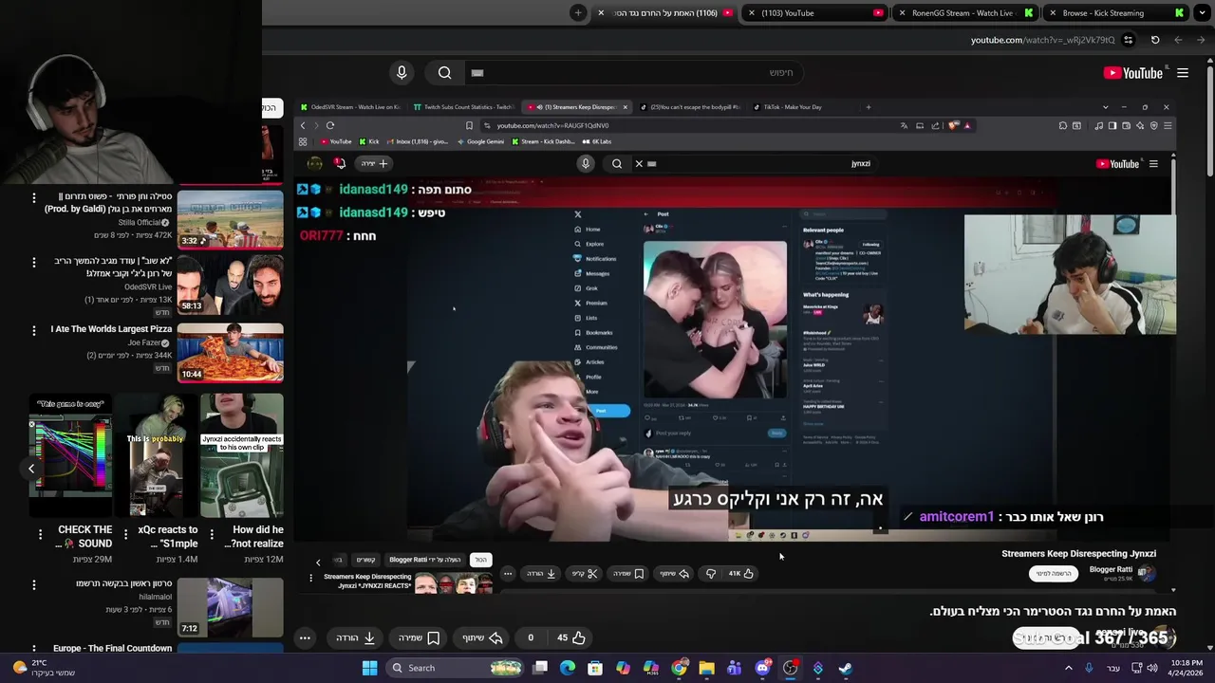This screenshot has height=683, width=1215.
Task: Open site settings icon in the address bar
Action: coord(1128,40)
